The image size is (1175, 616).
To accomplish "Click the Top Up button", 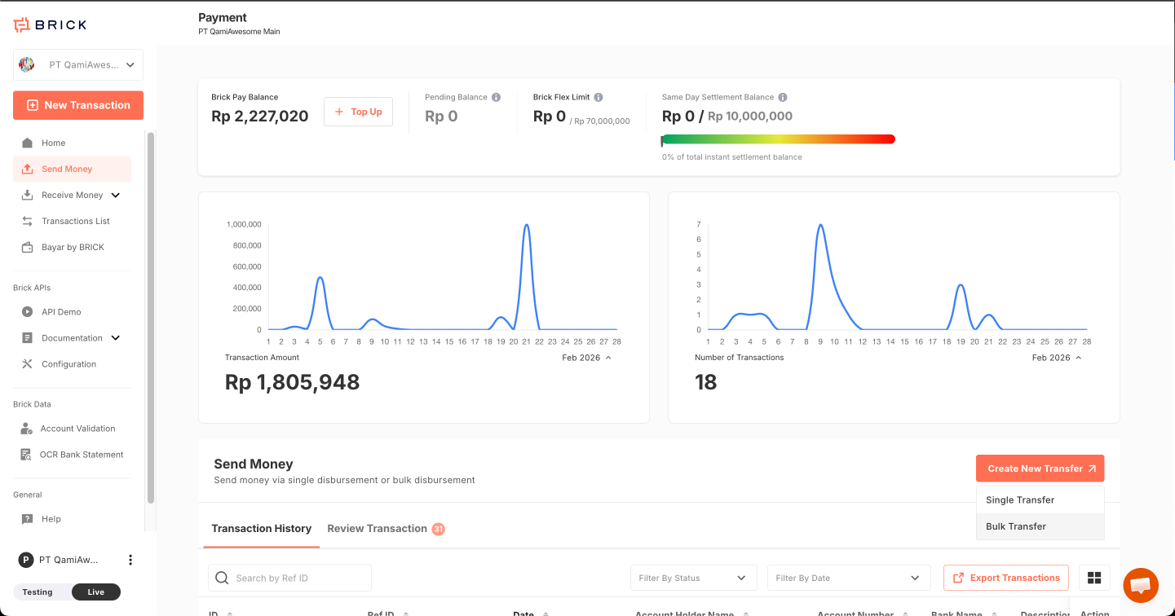I will [x=358, y=112].
